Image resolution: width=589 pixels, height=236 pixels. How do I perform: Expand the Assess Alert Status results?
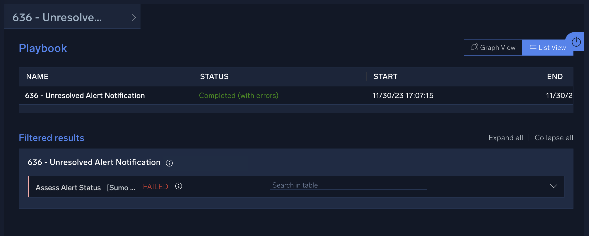[554, 186]
